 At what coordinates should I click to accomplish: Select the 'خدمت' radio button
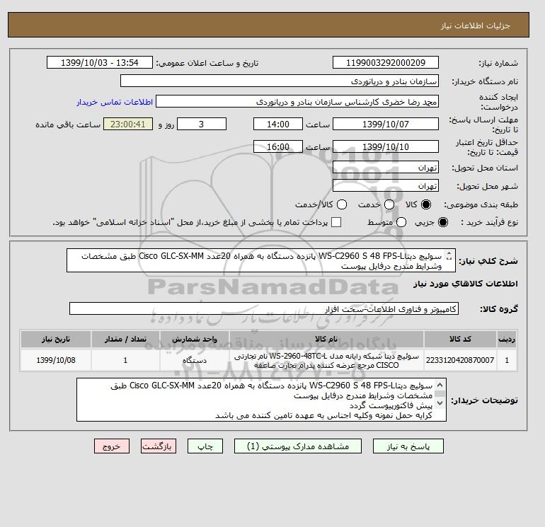click(389, 204)
